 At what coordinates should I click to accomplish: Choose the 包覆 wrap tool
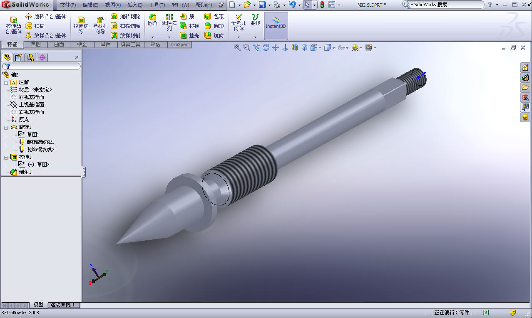coord(214,17)
